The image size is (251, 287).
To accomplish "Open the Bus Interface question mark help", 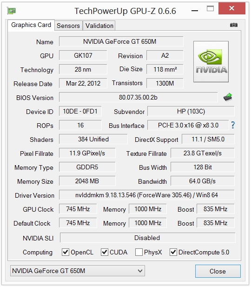I will pyautogui.click(x=233, y=125).
